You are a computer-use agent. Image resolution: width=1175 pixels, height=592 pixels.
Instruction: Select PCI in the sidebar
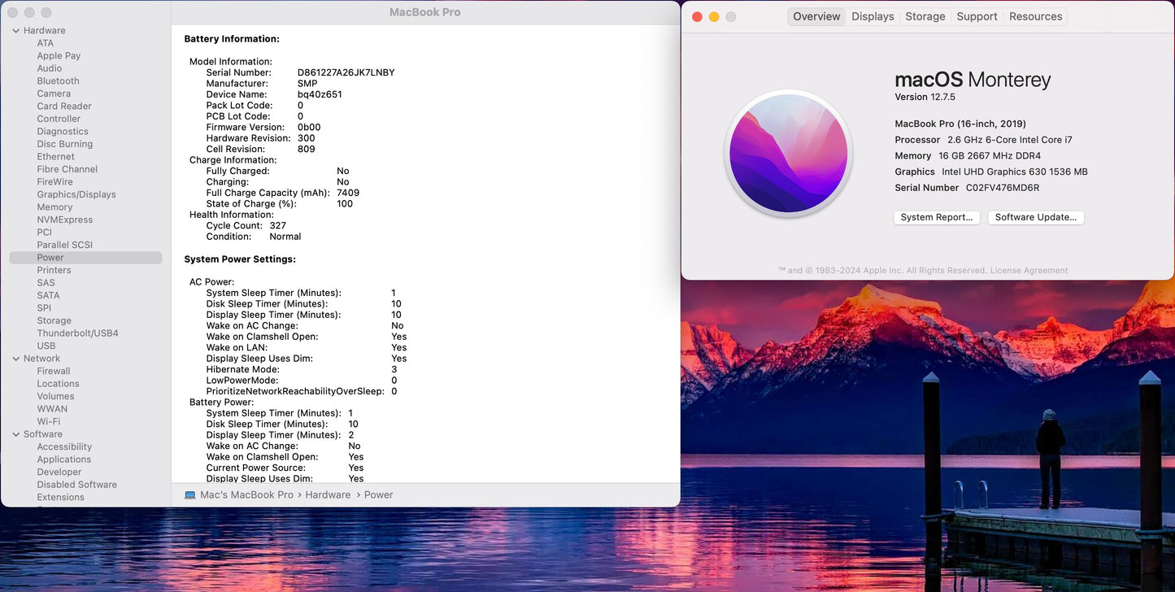click(45, 233)
